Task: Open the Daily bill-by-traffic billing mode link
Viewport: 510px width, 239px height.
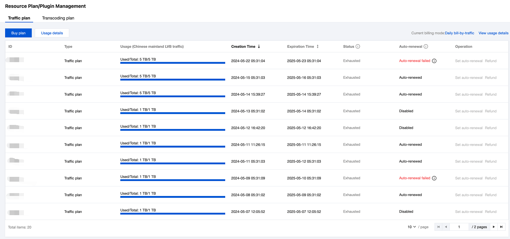Action: 459,33
